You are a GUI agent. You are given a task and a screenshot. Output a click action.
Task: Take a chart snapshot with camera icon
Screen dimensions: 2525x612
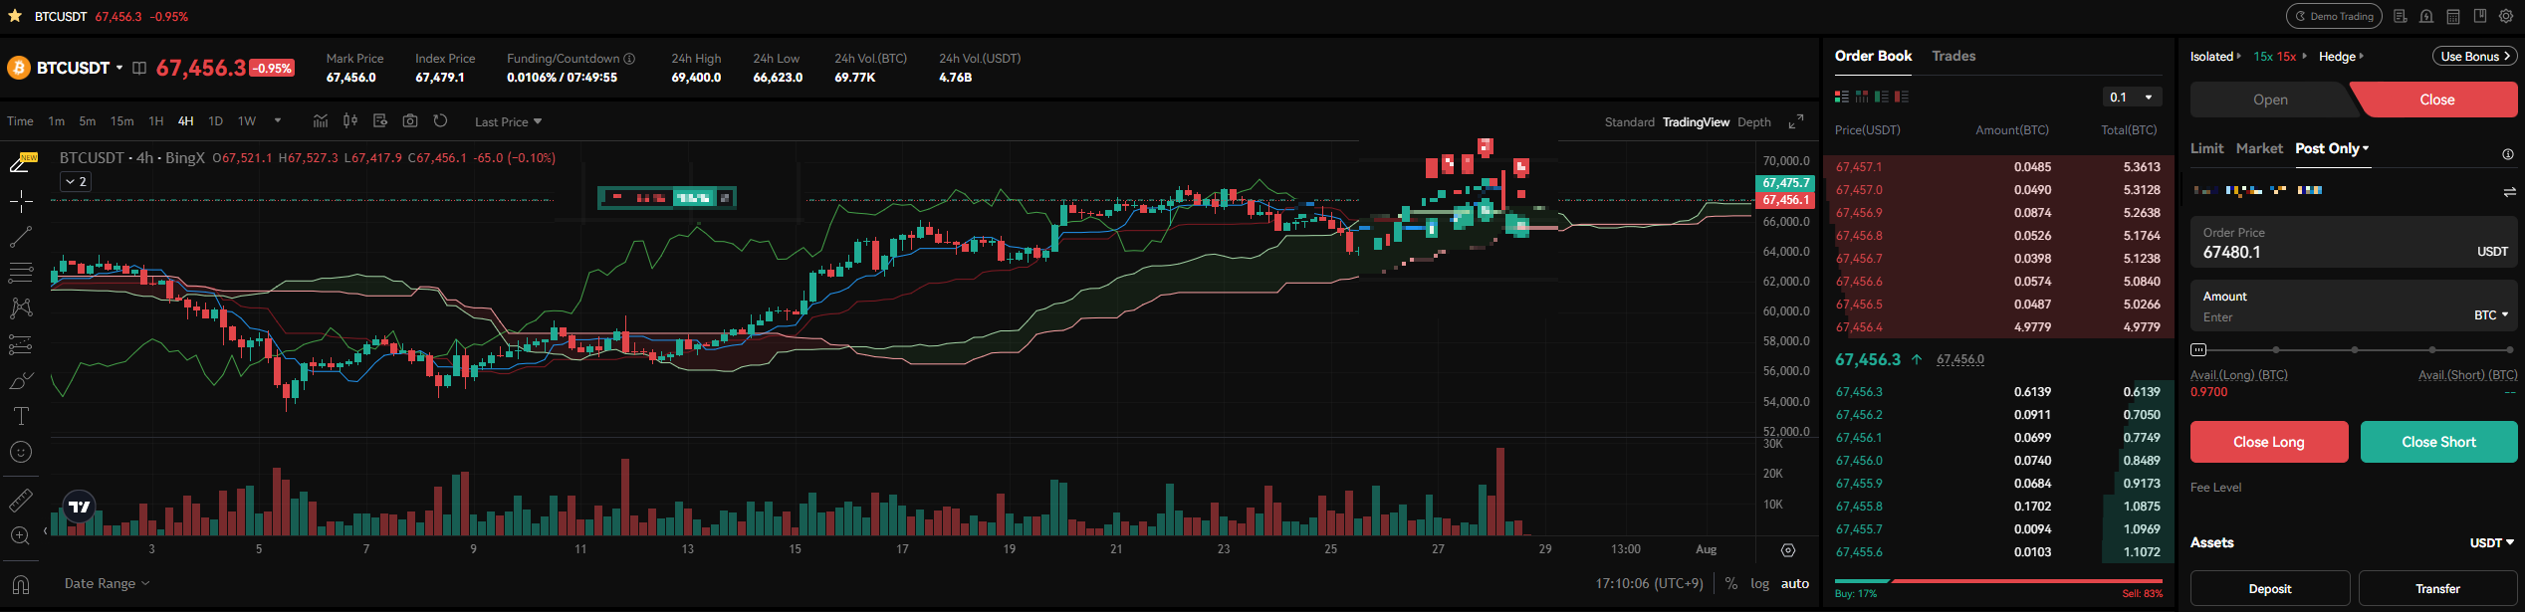tap(410, 121)
